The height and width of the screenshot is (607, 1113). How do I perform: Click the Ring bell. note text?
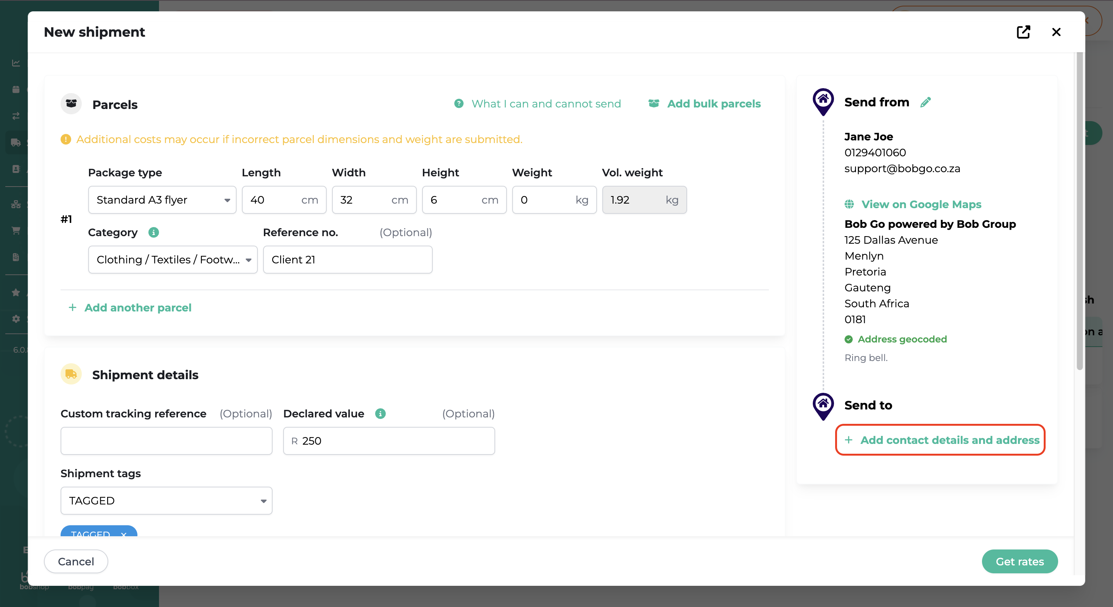tap(866, 357)
